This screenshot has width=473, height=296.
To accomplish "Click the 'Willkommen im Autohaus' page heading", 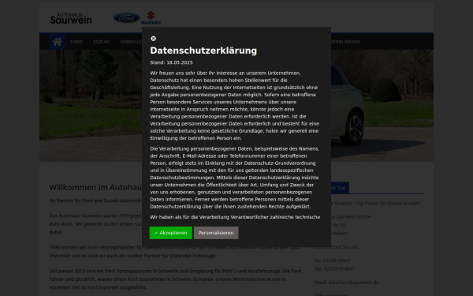I will (x=95, y=187).
